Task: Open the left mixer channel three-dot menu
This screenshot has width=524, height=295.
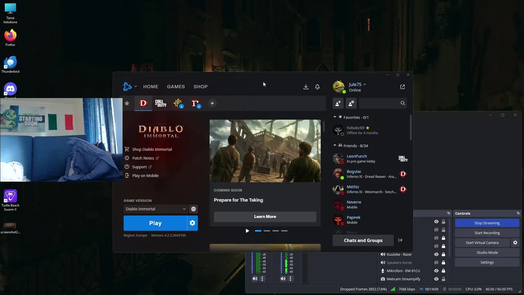Action: pyautogui.click(x=262, y=279)
